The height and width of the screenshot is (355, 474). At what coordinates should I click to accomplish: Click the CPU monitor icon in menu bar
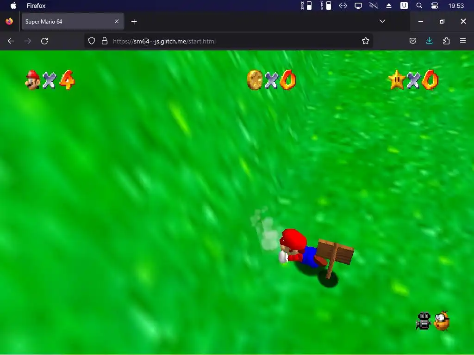click(x=326, y=6)
